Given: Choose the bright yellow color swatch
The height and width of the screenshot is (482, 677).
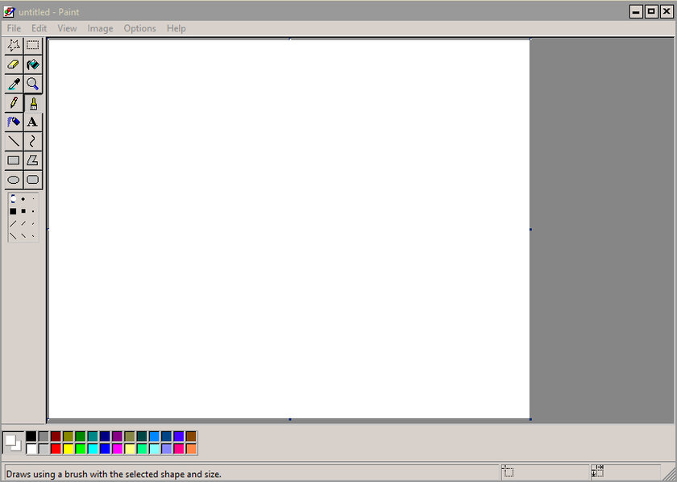Looking at the screenshot, I should [x=69, y=449].
